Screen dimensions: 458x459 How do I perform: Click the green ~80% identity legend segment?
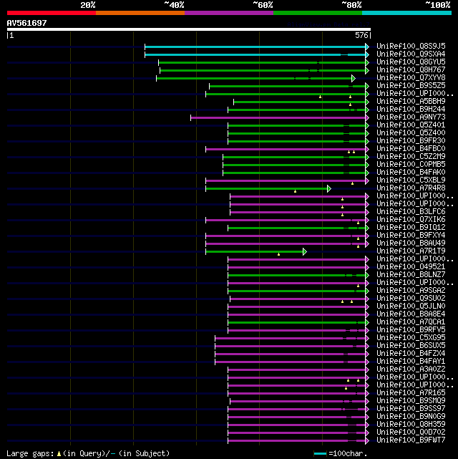(318, 13)
